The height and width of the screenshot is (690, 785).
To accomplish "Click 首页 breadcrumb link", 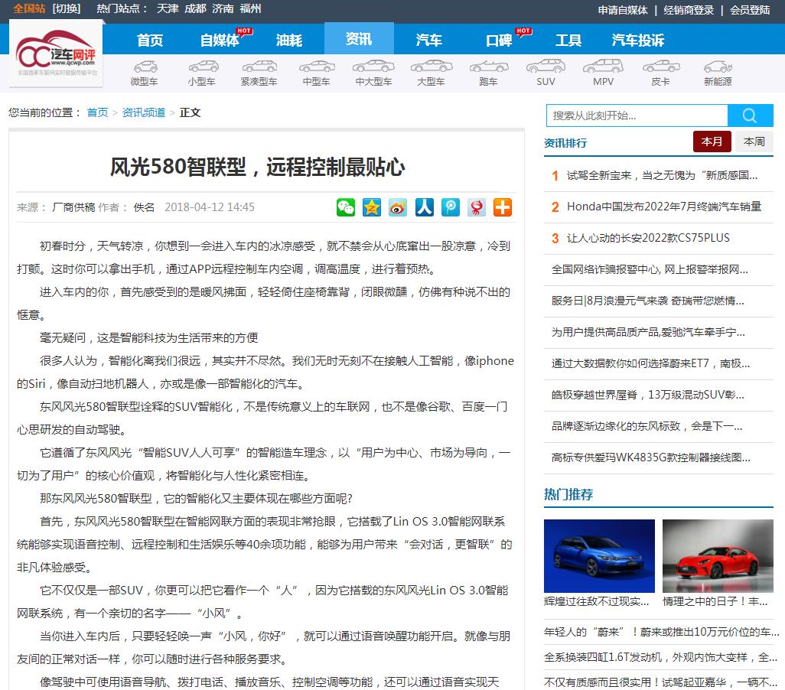I will (x=97, y=112).
